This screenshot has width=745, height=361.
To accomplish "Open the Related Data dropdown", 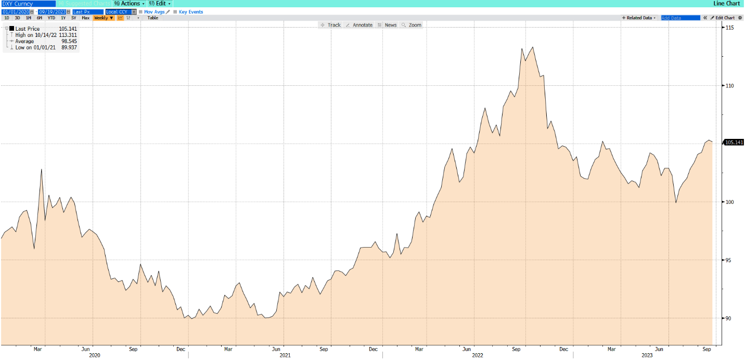I will click(639, 18).
